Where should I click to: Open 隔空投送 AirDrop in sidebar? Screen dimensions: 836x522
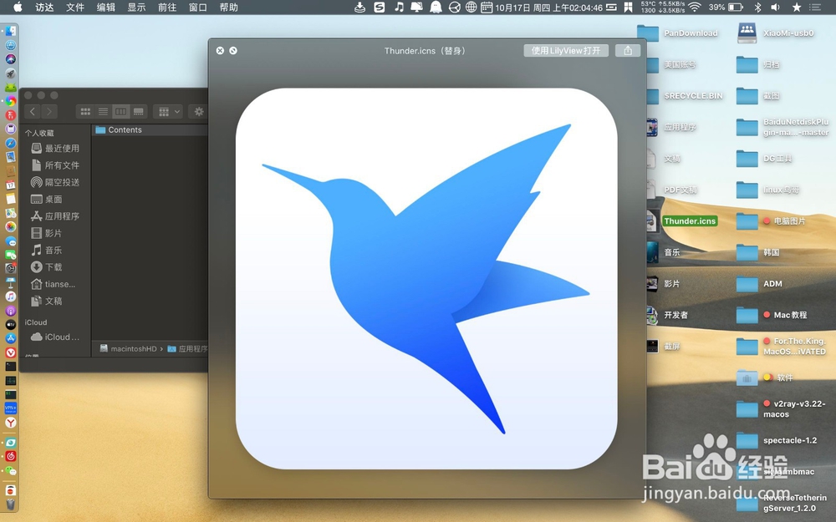55,182
